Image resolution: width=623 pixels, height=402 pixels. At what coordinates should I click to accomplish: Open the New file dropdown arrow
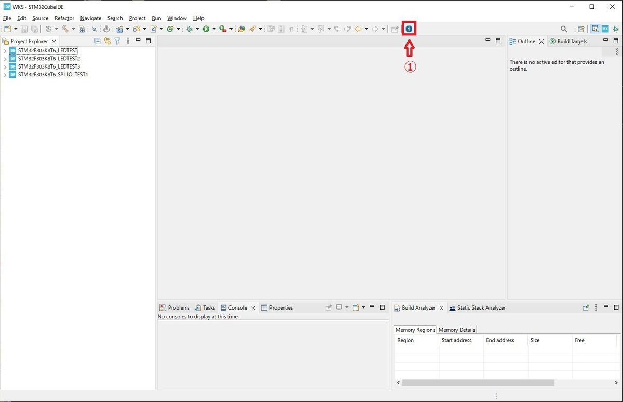click(x=16, y=29)
